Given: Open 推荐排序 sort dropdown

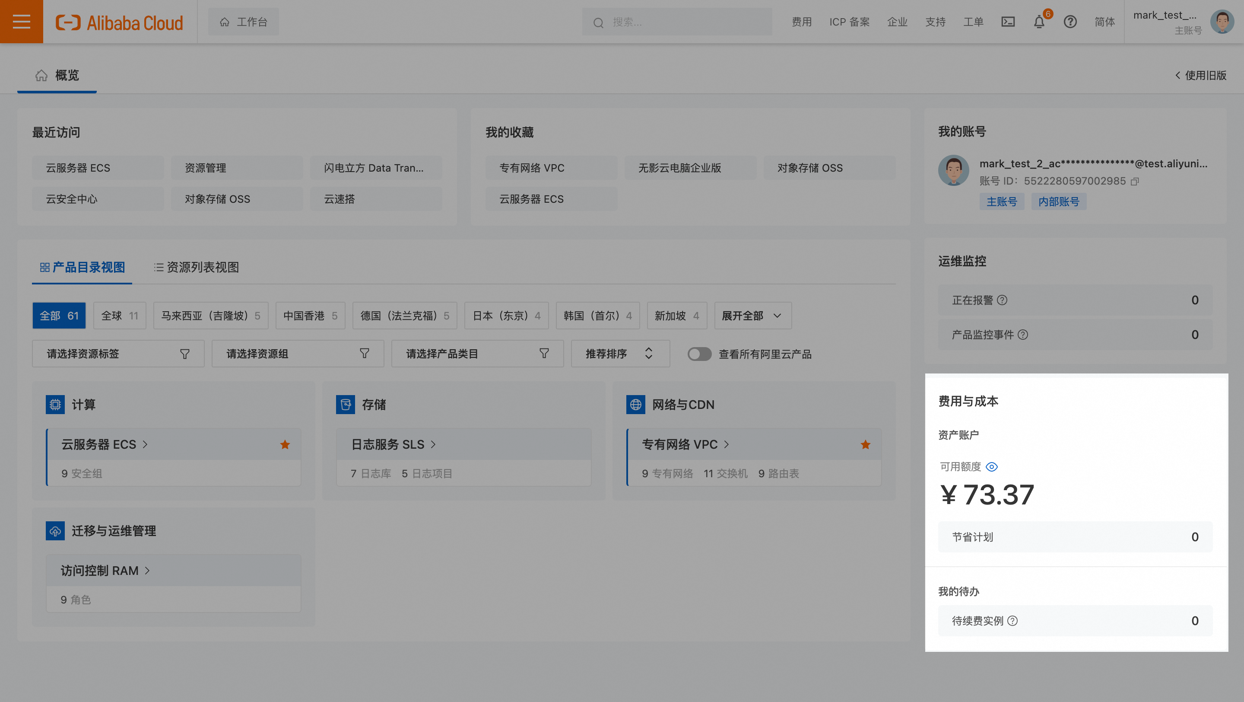Looking at the screenshot, I should click(620, 354).
